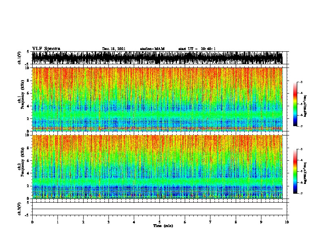Click the color scale bar beside ch.2 spectrogram
Viewport: 323px width, 249px height.
click(295, 171)
